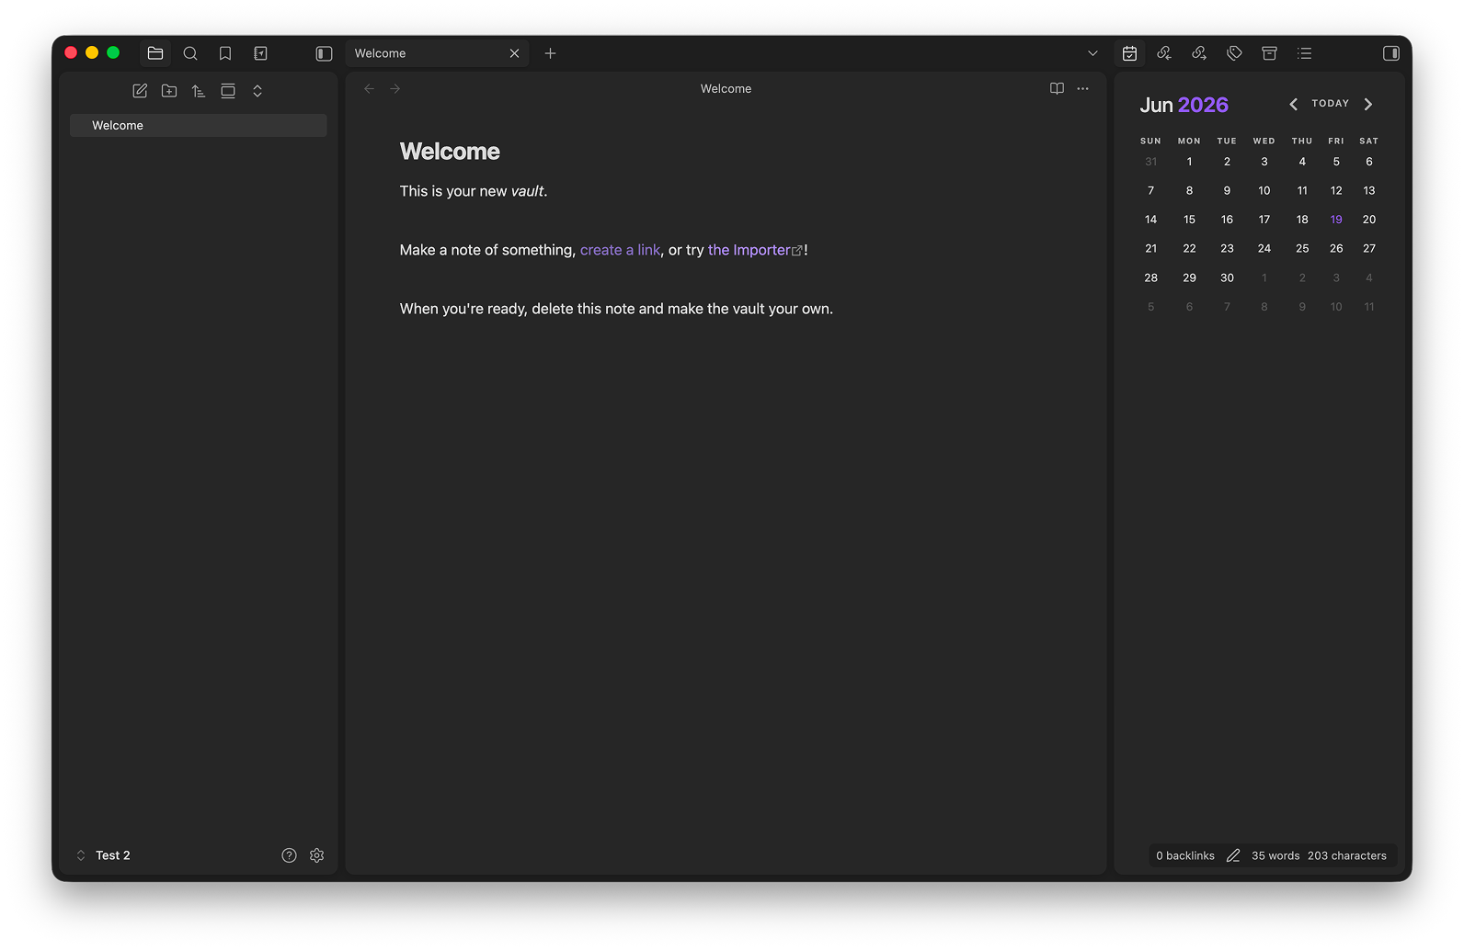
Task: Open the bookmarks pane icon
Action: [x=225, y=53]
